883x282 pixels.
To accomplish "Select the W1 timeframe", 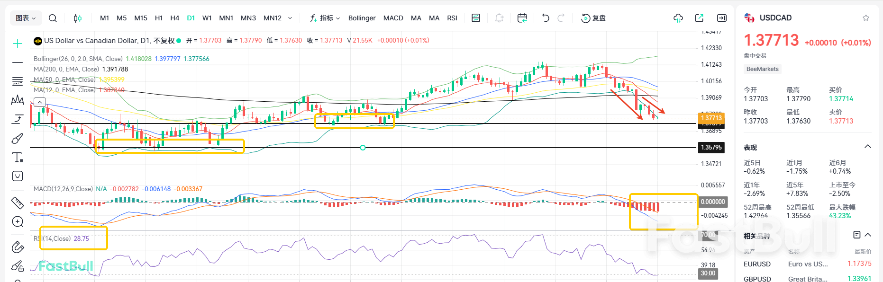I will click(207, 18).
